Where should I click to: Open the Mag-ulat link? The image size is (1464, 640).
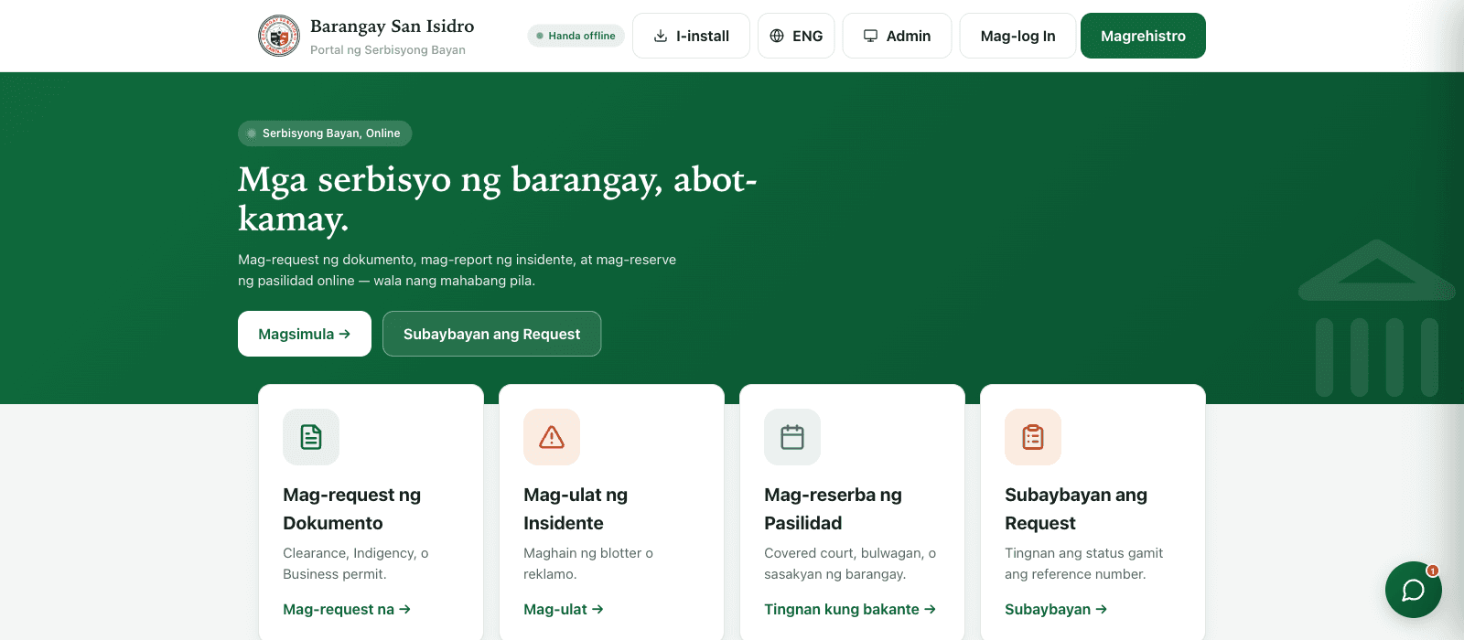point(564,609)
